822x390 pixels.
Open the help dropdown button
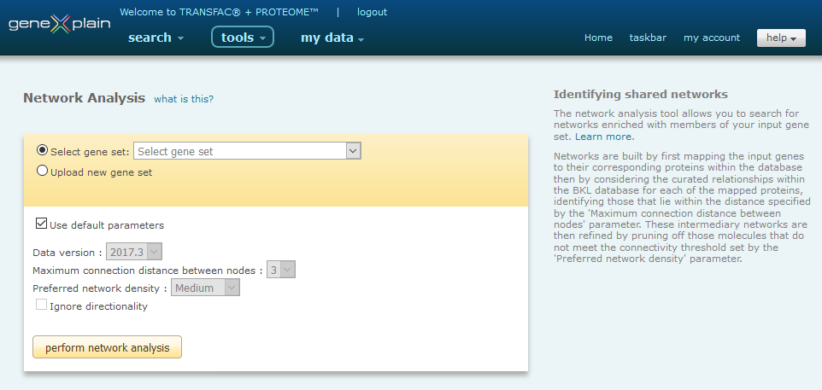pyautogui.click(x=781, y=38)
